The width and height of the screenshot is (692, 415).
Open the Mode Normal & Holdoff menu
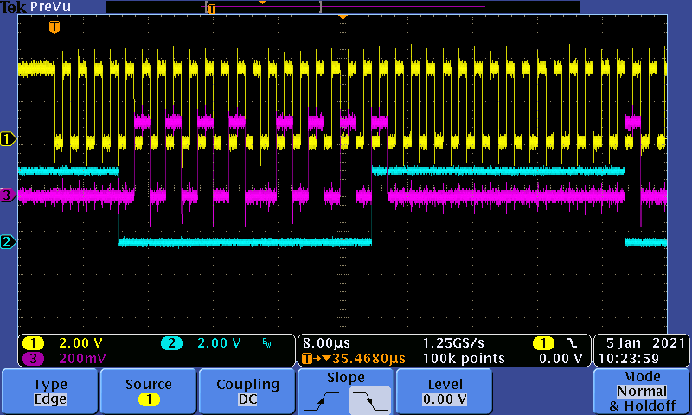click(641, 391)
